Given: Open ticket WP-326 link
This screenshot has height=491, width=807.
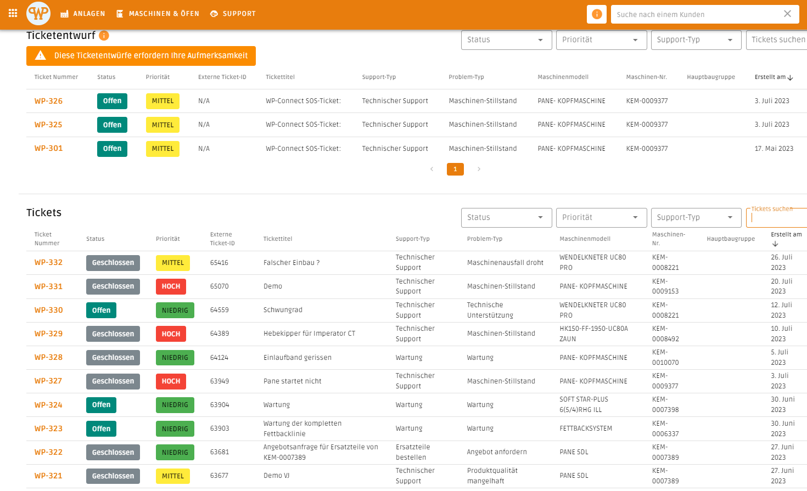Looking at the screenshot, I should pos(48,101).
